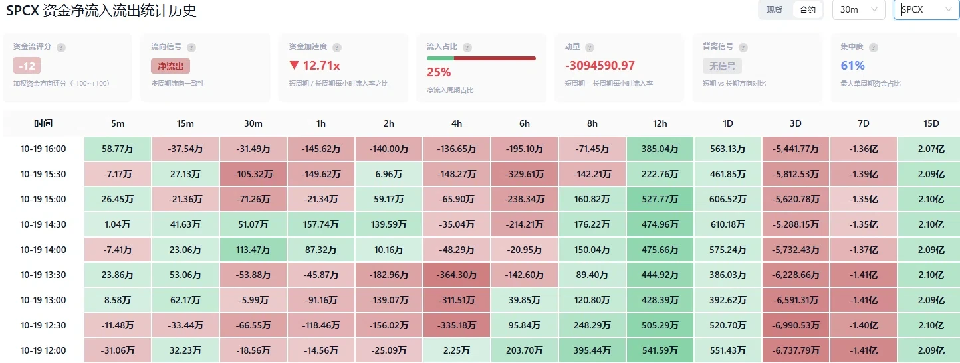Click the 203.70万 cell
Viewport: 960px width, 363px height.
(525, 350)
